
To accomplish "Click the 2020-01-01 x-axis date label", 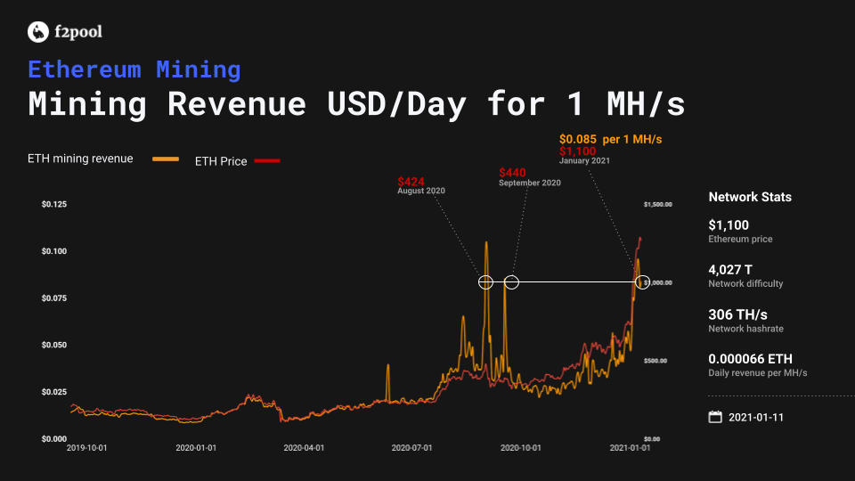I will pyautogui.click(x=196, y=448).
